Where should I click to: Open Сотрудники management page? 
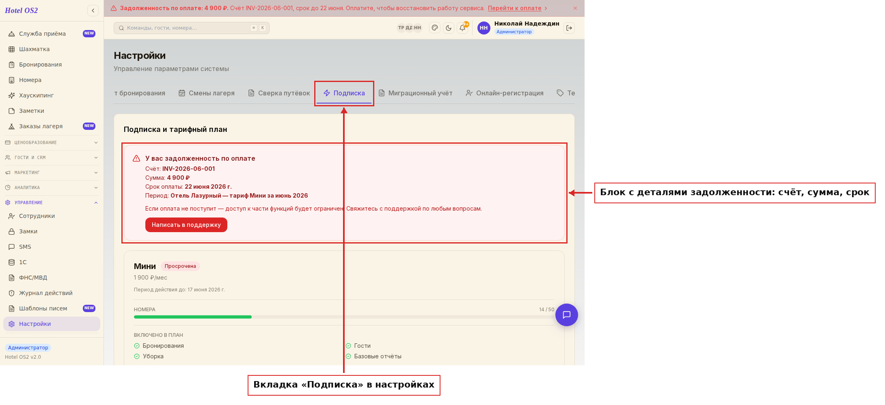(52, 216)
